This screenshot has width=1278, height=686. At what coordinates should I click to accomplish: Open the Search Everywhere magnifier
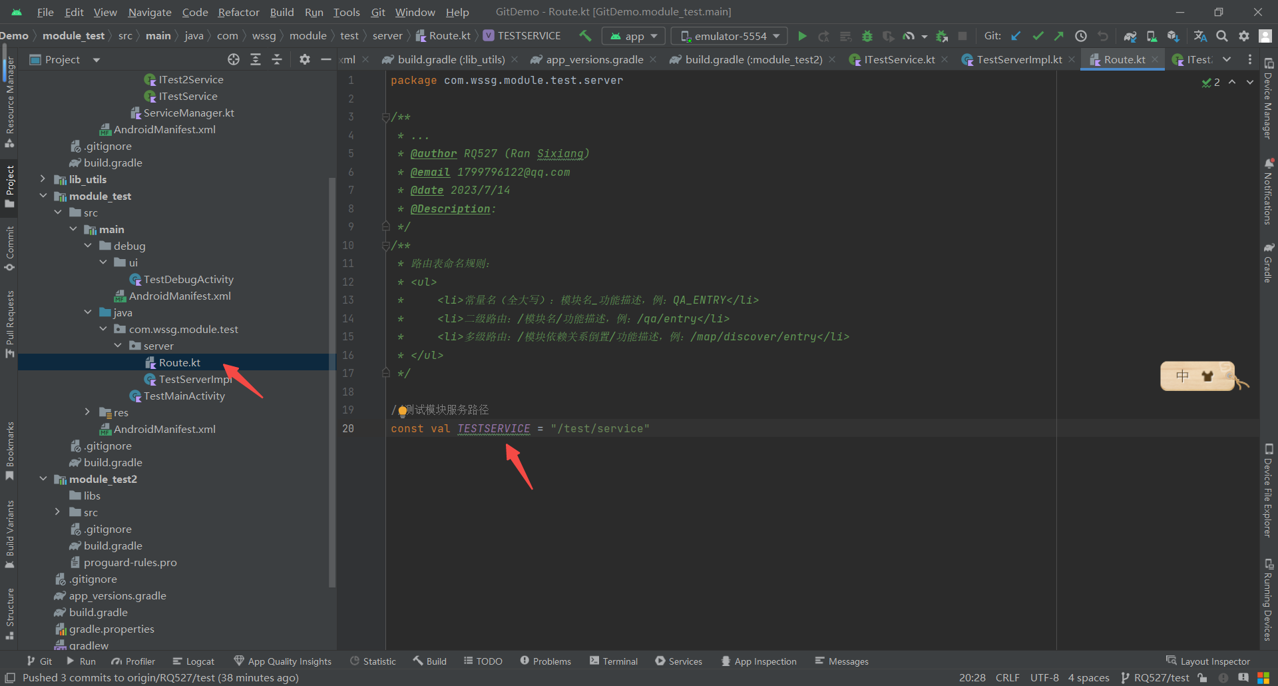(1222, 36)
